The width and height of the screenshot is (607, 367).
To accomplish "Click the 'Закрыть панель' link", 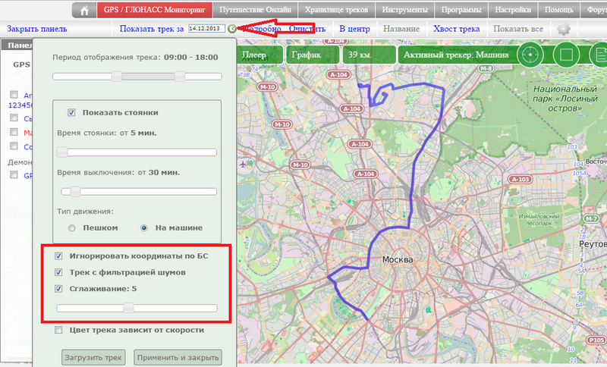I will pyautogui.click(x=36, y=29).
